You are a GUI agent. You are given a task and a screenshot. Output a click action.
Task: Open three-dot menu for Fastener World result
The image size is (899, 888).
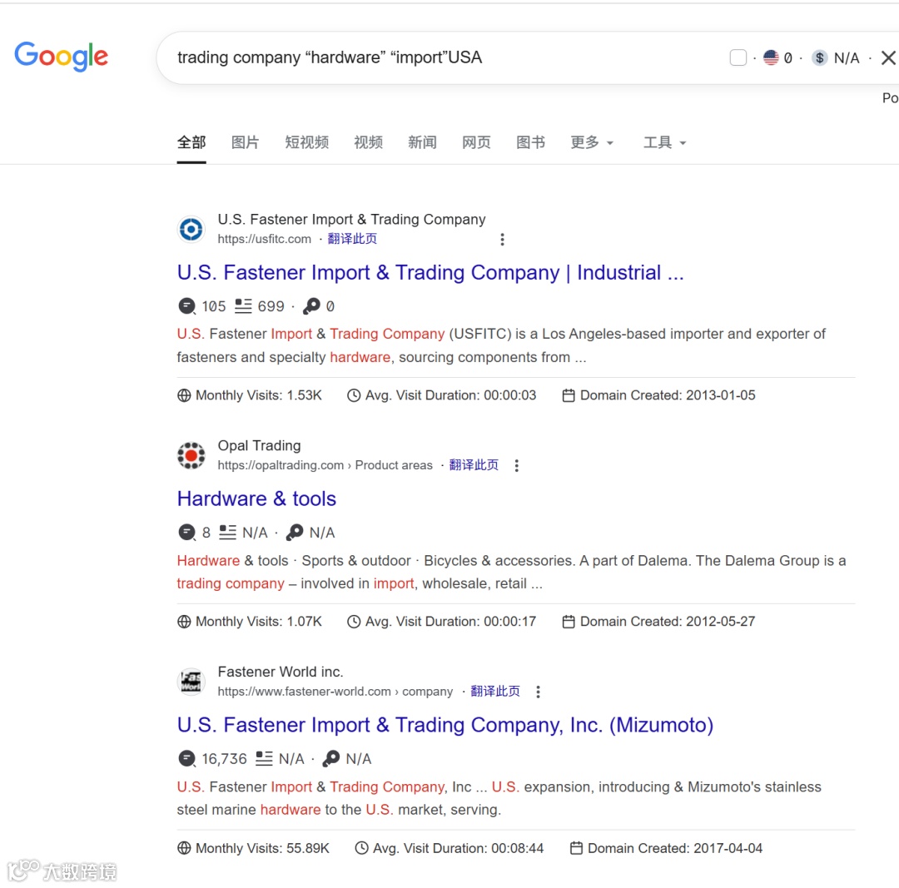pyautogui.click(x=538, y=692)
